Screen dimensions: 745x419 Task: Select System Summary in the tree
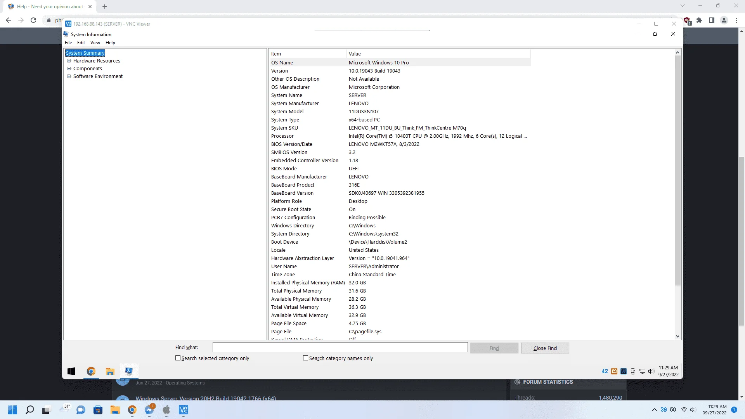[x=85, y=53]
